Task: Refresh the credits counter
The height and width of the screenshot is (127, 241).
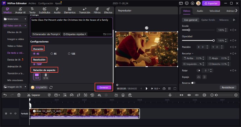Action: point(51,87)
